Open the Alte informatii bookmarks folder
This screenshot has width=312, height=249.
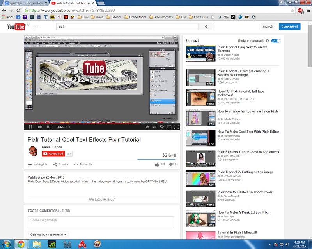tap(161, 17)
